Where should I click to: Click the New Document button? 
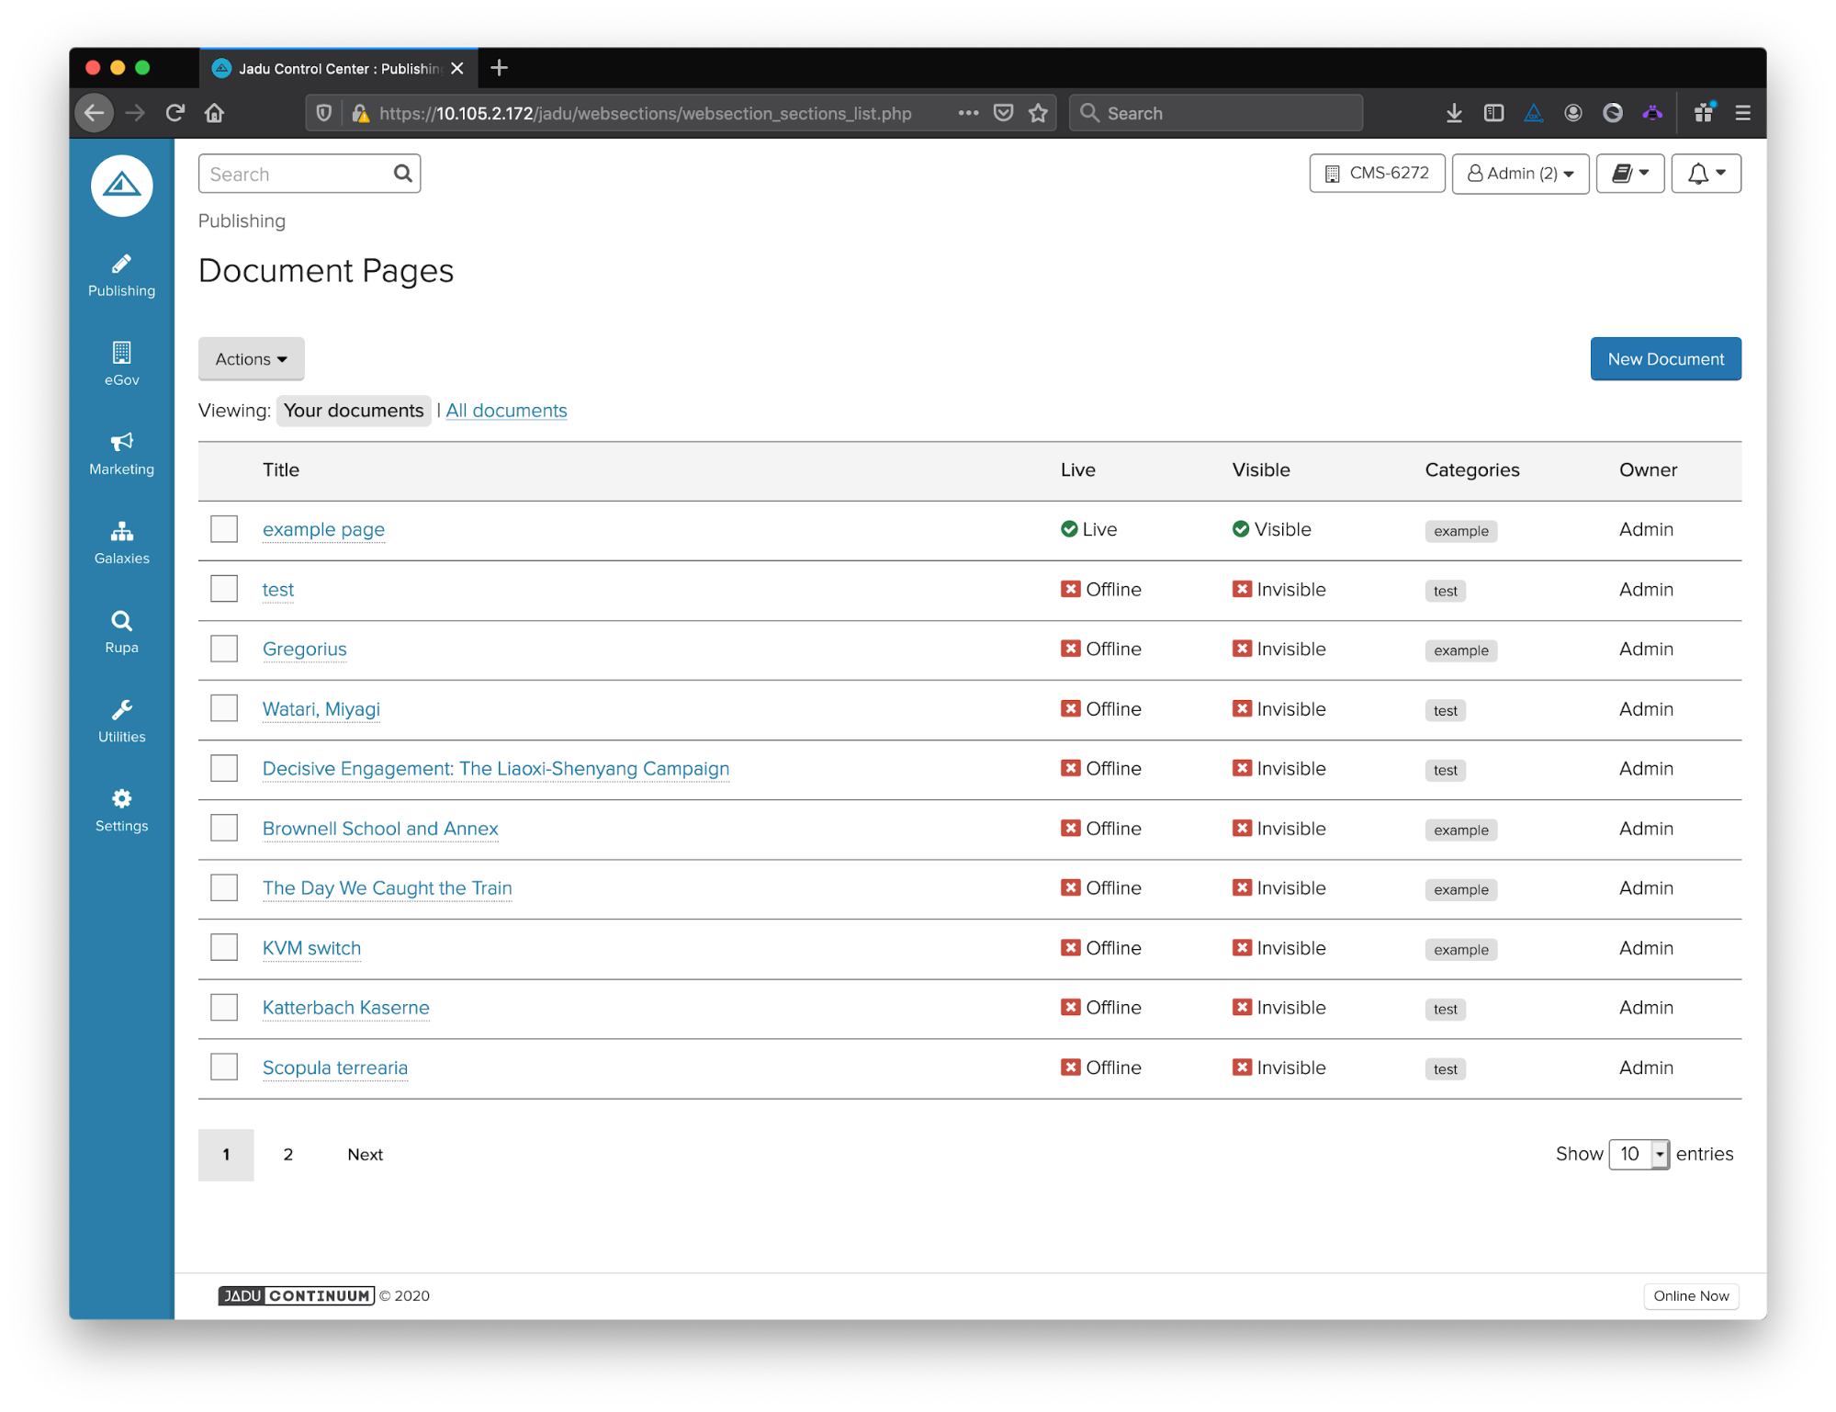pos(1665,359)
